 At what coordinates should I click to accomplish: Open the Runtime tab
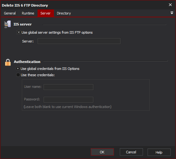[x=28, y=13]
